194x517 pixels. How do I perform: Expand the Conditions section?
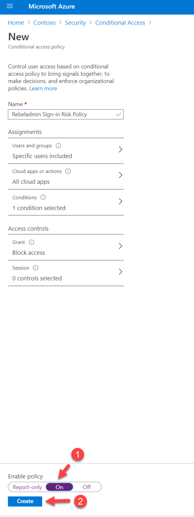click(x=120, y=201)
